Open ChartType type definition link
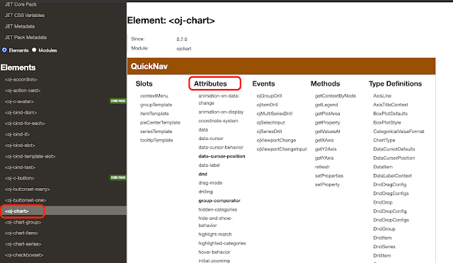453x263 pixels. 384,140
